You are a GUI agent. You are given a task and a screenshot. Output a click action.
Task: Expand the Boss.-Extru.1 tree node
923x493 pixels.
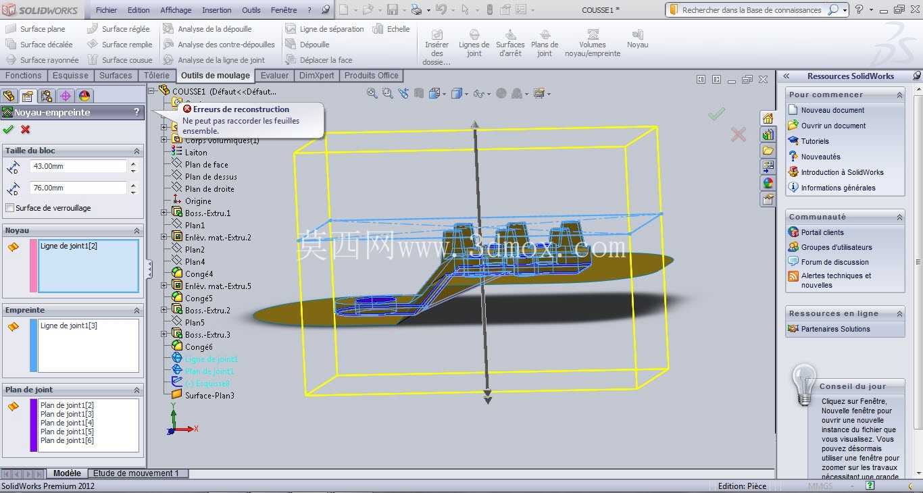click(164, 213)
